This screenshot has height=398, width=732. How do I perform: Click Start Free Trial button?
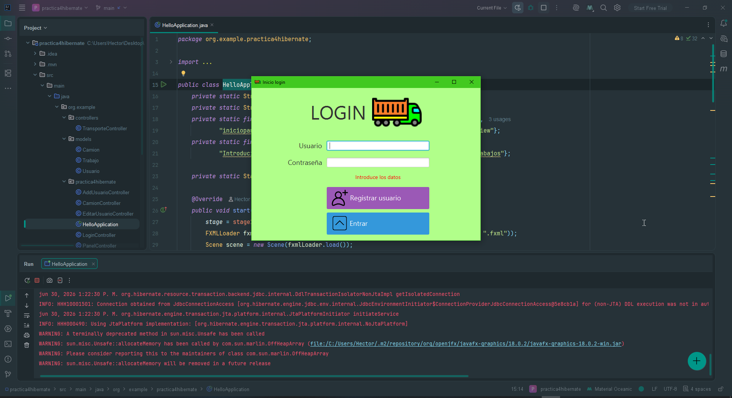[x=650, y=8]
